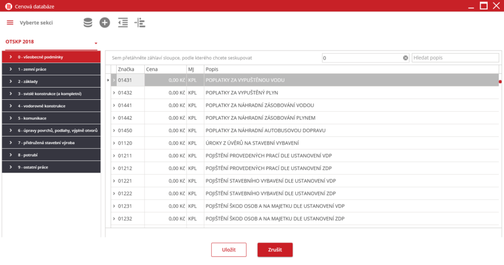Select 3 - svislé konstrukce section
This screenshot has width=504, height=265.
(x=51, y=93)
